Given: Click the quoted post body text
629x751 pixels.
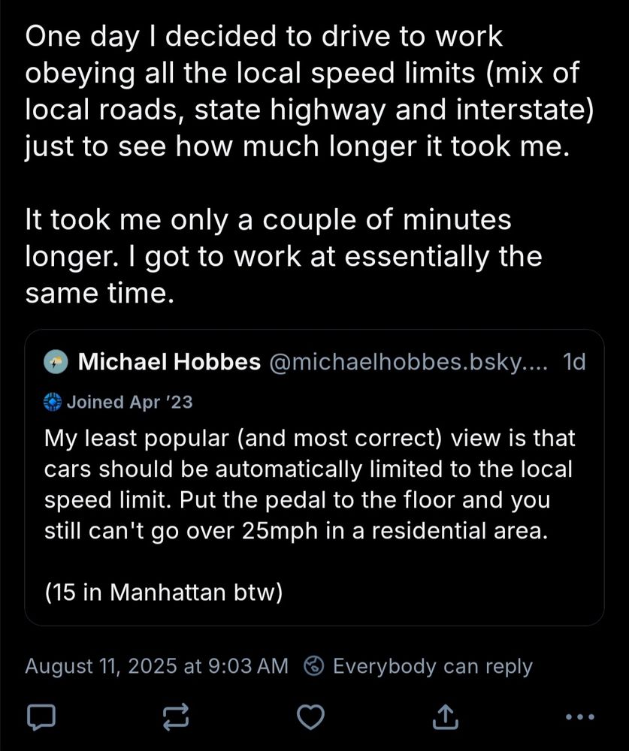Looking at the screenshot, I should 308,484.
